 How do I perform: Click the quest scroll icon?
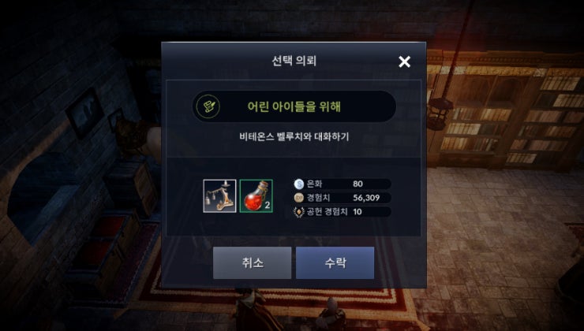[x=208, y=106]
